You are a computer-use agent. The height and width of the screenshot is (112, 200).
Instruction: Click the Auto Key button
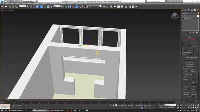pyautogui.click(x=161, y=105)
